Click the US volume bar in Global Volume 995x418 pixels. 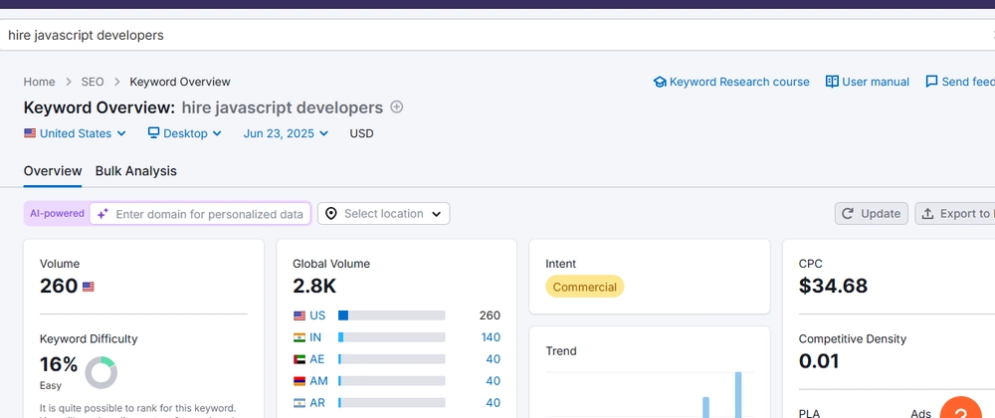391,315
